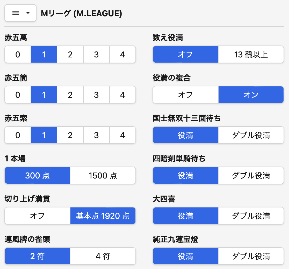Set 赤五筒 count to 3
Image resolution: width=289 pixels, height=269 pixels.
point(96,95)
